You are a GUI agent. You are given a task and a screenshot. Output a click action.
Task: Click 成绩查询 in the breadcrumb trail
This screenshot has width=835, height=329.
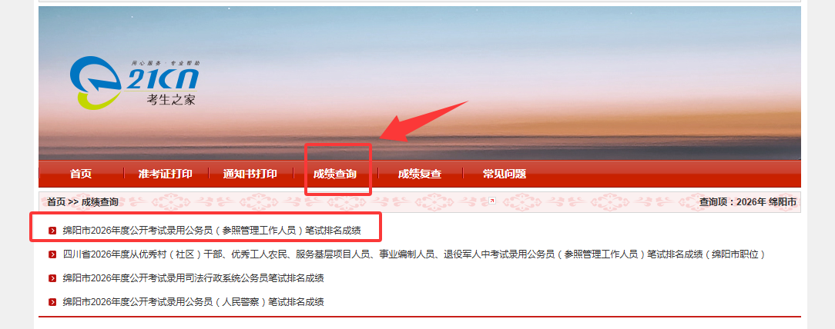pos(99,202)
